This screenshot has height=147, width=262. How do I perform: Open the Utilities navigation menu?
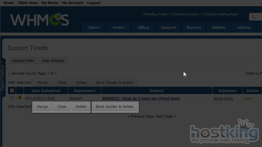tap(219, 28)
